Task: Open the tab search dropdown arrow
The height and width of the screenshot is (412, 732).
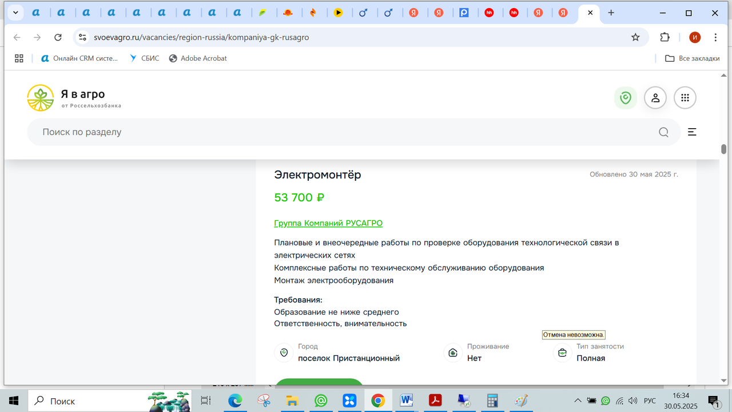Action: coord(15,12)
